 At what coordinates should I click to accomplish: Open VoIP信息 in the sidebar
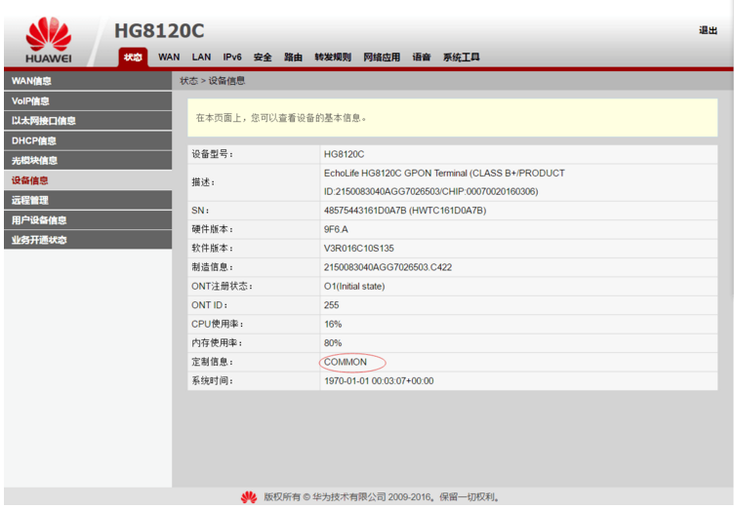[88, 101]
